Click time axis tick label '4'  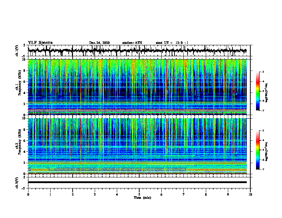click(x=117, y=194)
